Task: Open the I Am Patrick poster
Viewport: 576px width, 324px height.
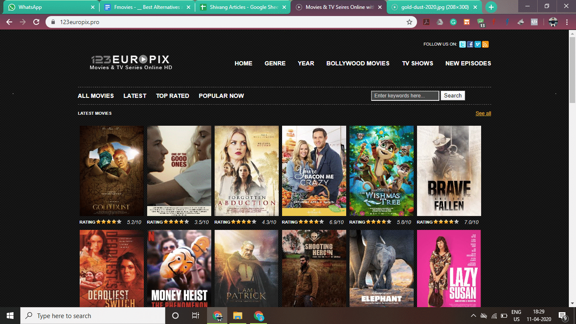Action: (247, 269)
